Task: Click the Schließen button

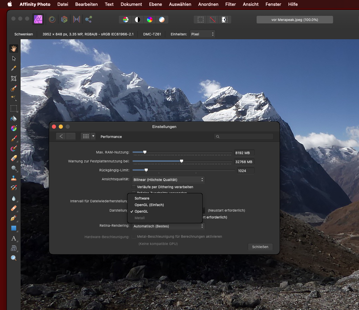Action: [260, 247]
